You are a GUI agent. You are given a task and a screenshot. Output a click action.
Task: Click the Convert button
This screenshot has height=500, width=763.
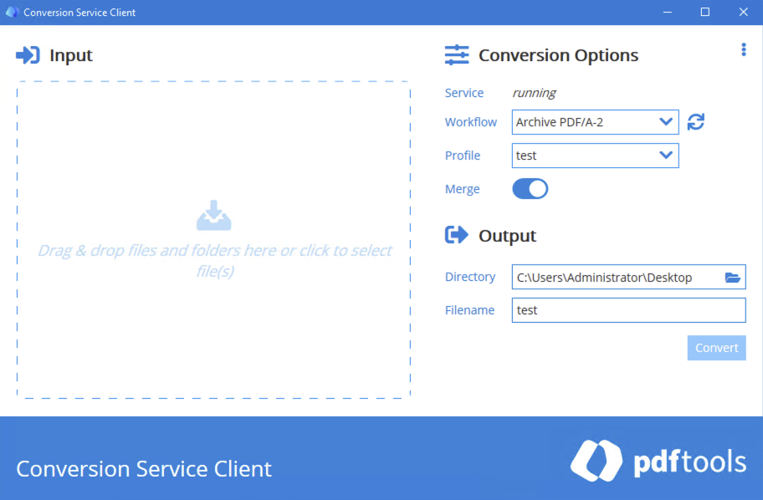[x=716, y=348]
